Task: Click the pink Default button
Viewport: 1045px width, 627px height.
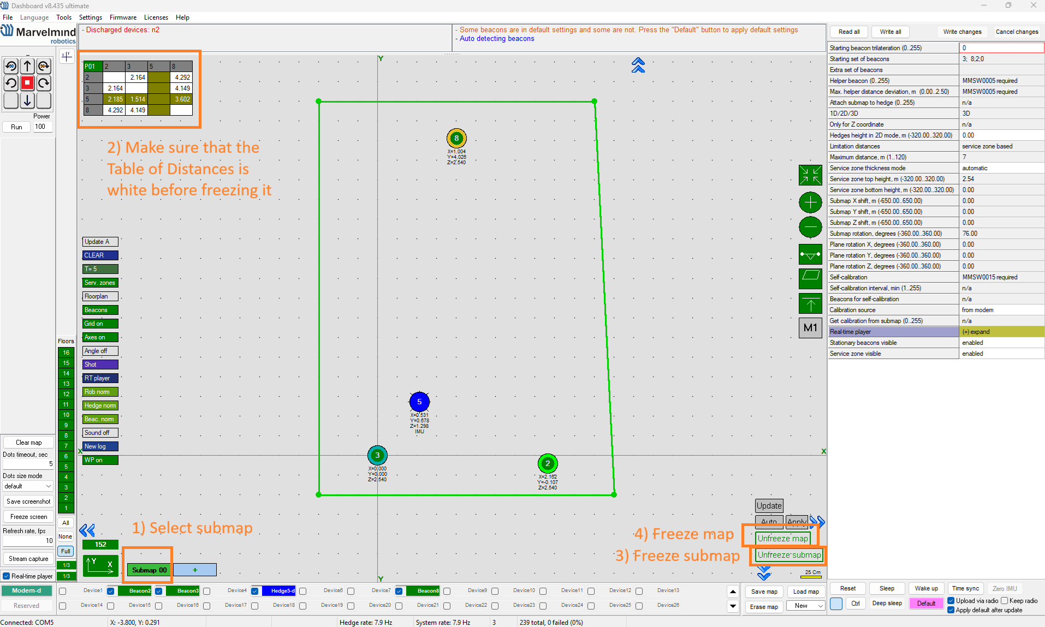Action: 926,604
